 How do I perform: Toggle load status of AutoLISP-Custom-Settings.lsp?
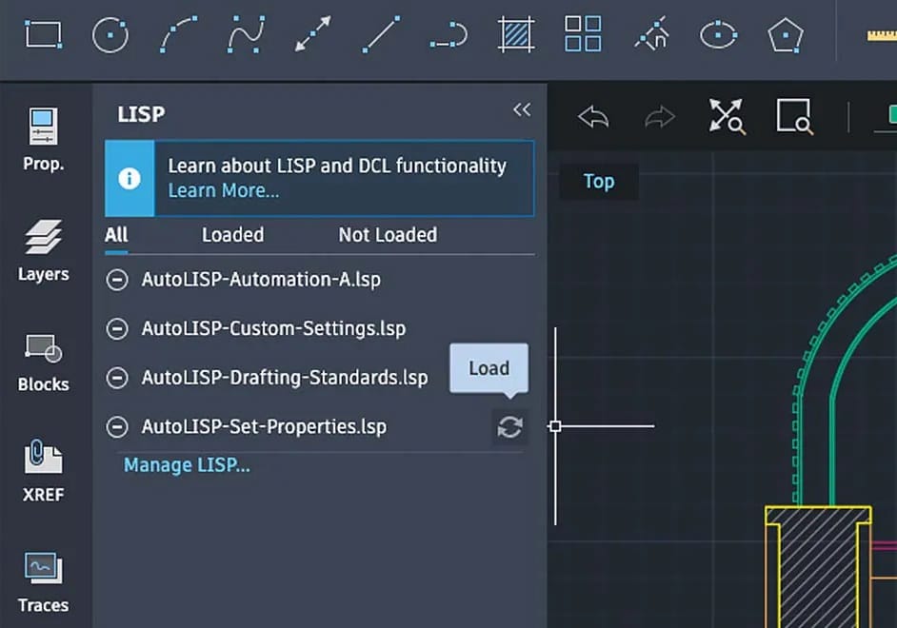click(117, 329)
